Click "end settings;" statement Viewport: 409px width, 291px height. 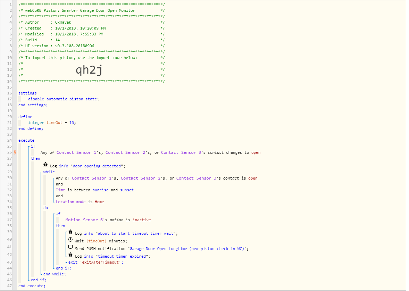[x=33, y=105]
